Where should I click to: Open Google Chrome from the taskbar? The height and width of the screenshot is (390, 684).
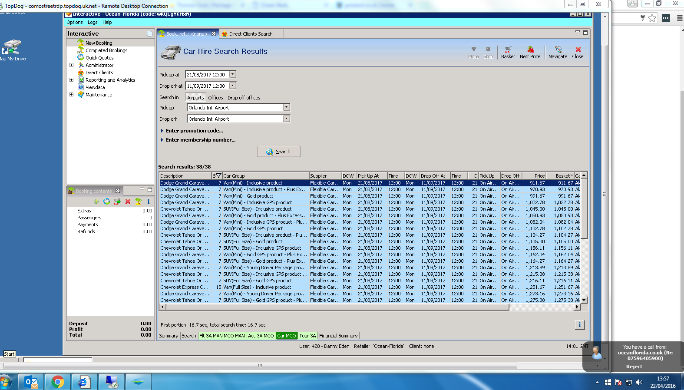point(57,382)
